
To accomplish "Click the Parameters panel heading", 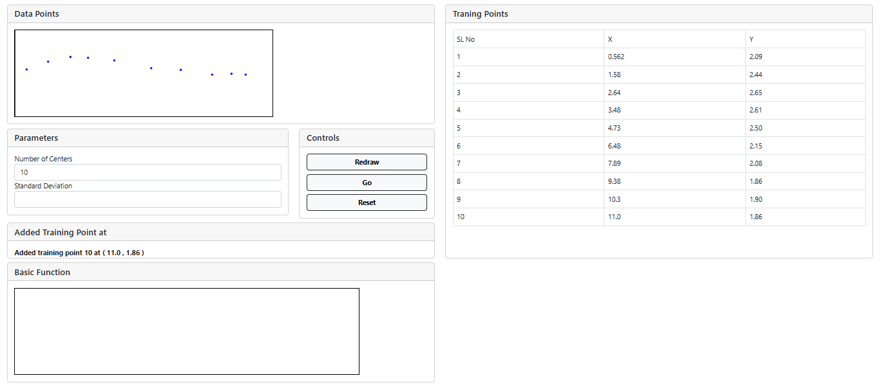I will pos(36,138).
